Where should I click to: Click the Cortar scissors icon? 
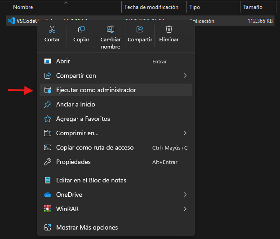[52, 30]
